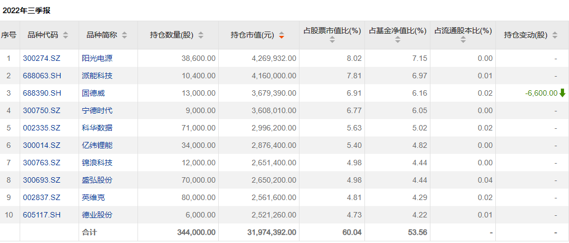Sort by 品种简称 column arrows

(124, 35)
